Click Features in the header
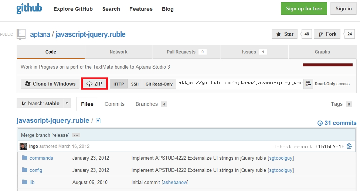360x191 pixels. (x=141, y=9)
